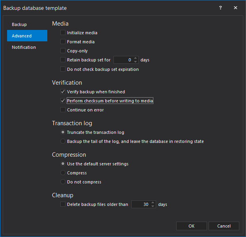
Task: Tick Do not check backup set expiration
Action: 63,69
